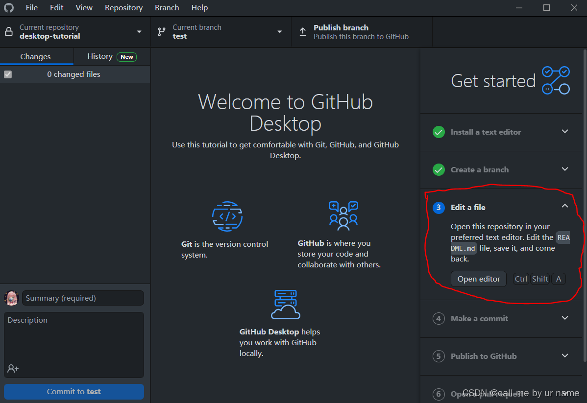587x403 pixels.
Task: Click the Open editor button
Action: click(x=478, y=279)
